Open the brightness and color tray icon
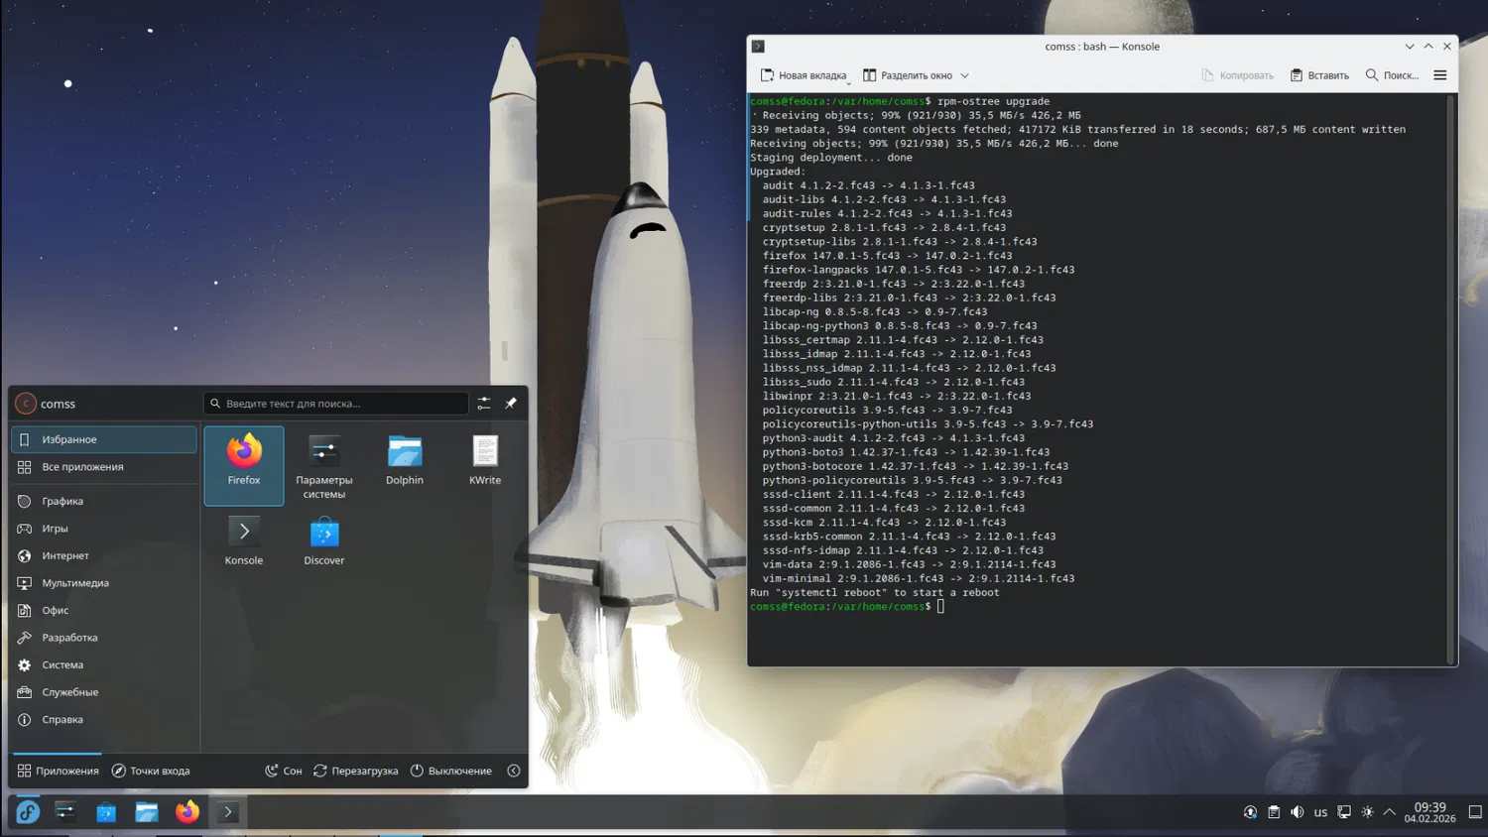Image resolution: width=1488 pixels, height=837 pixels. 1367,812
